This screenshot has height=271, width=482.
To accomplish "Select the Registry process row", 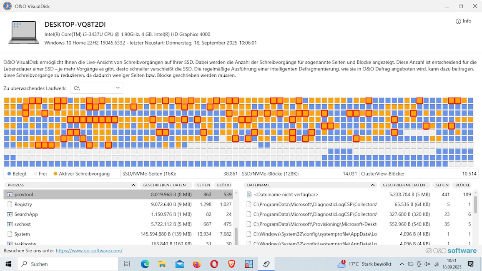I will pyautogui.click(x=118, y=204).
